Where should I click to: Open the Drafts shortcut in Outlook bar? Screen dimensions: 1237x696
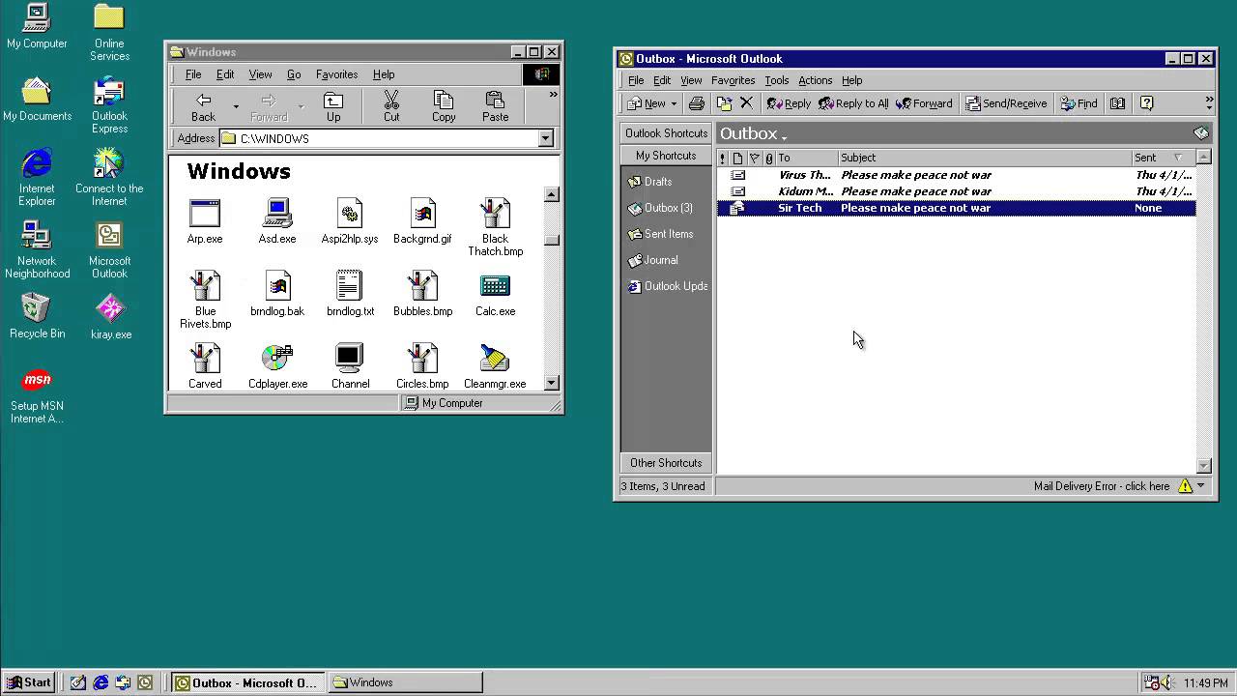(x=649, y=182)
